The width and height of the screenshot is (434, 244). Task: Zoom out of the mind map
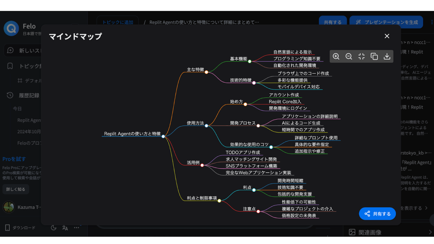[x=349, y=56]
